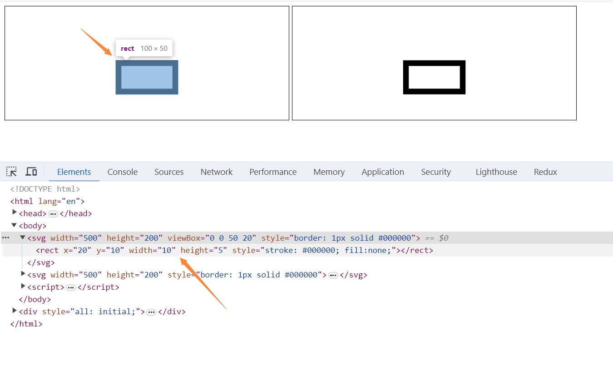Switch to the Memory tab
The image size is (613, 366).
[x=329, y=172]
